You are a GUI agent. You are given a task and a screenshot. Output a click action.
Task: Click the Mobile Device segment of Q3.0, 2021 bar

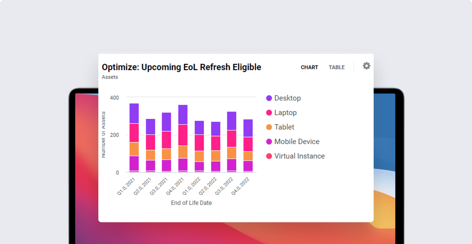[166, 165]
